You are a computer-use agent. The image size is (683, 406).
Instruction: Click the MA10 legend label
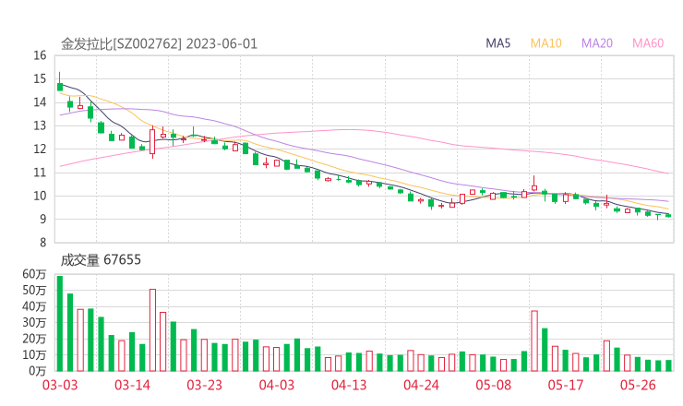pyautogui.click(x=545, y=43)
